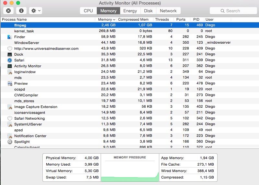The height and width of the screenshot is (185, 259).
Task: Click the Quit Process stop icon
Action: click(x=8, y=11)
